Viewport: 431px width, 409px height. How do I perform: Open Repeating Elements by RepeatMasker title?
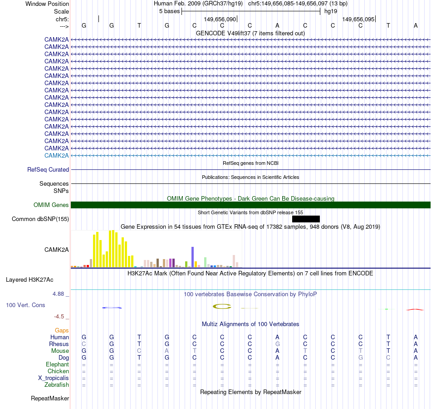click(250, 392)
